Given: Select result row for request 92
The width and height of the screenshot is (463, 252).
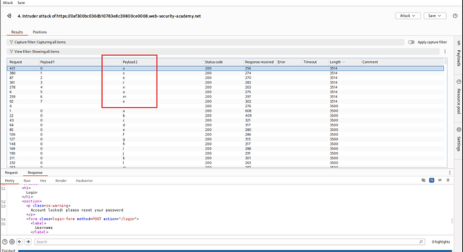Looking at the screenshot, I should [226, 101].
